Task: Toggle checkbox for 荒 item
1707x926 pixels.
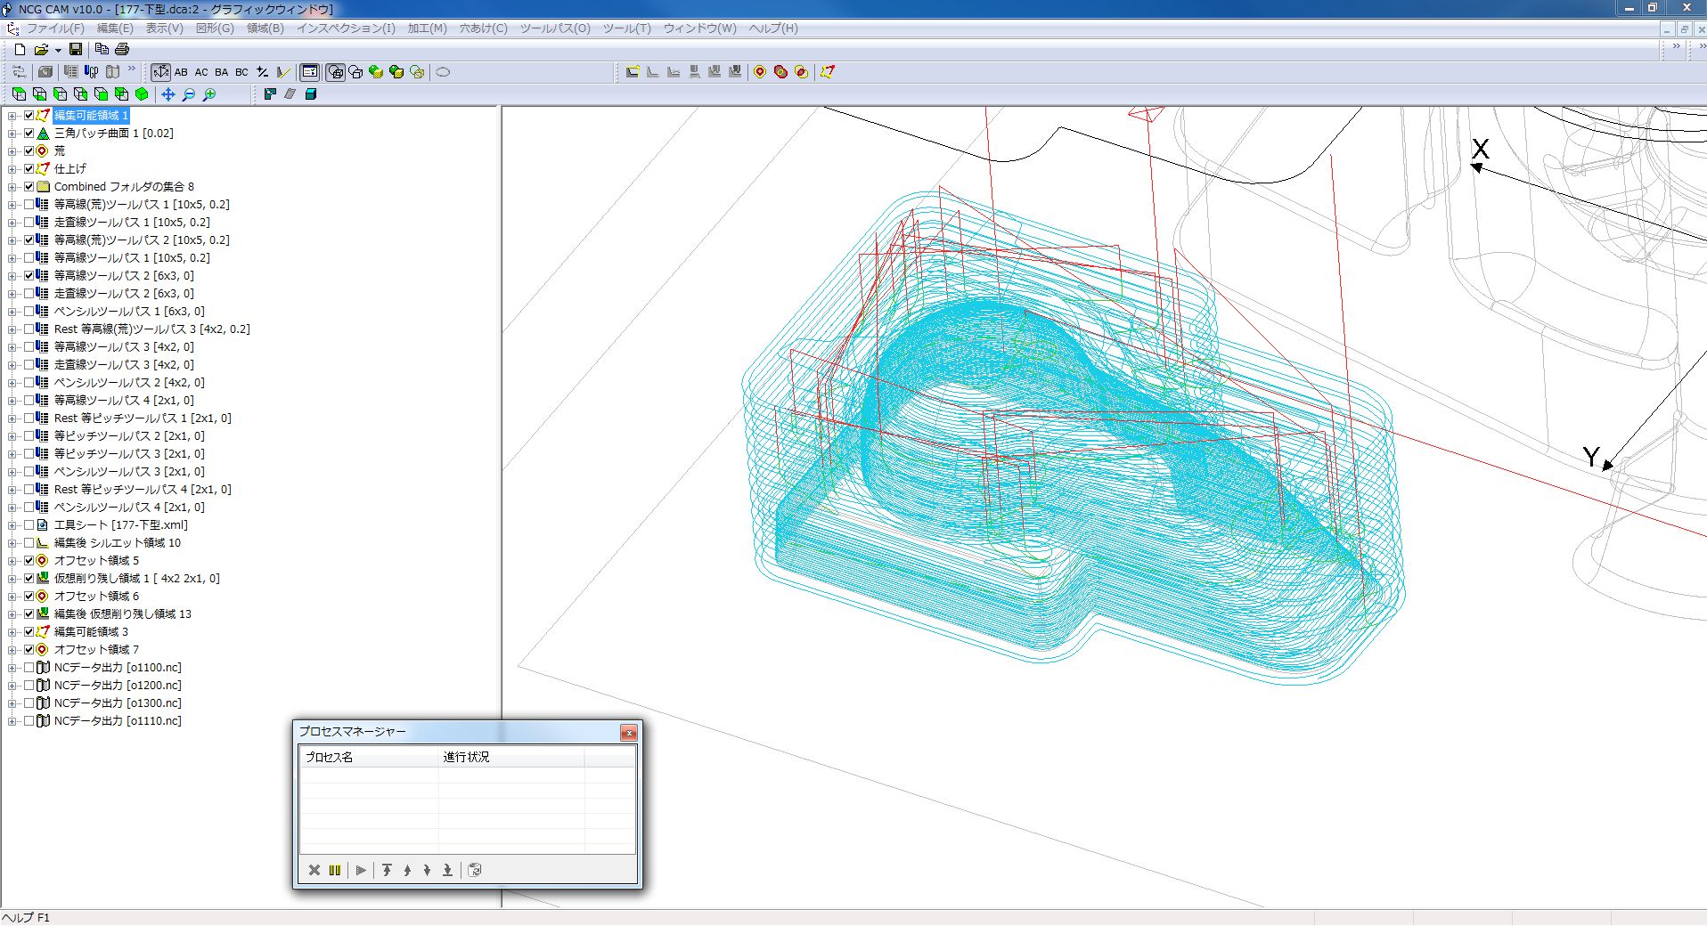Action: pyautogui.click(x=29, y=151)
